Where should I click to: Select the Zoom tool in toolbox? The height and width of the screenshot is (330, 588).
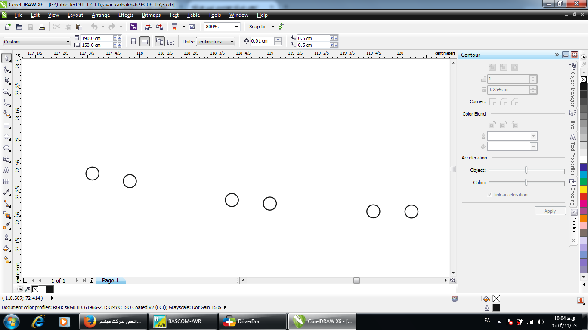(x=6, y=92)
